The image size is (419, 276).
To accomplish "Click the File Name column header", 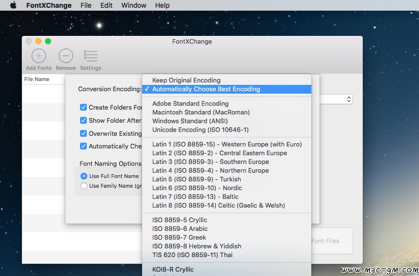I will [x=36, y=79].
